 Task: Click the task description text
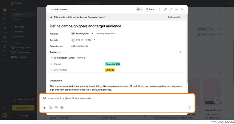pyautogui.click(x=116, y=88)
